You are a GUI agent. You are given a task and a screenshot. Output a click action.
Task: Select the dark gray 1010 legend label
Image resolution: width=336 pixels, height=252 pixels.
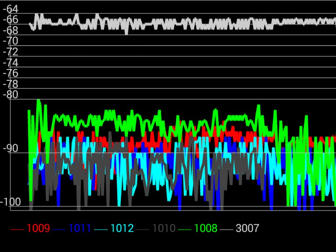click(164, 228)
